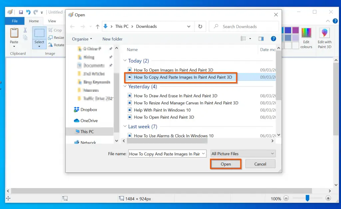Refresh the Downloads folder listing
The width and height of the screenshot is (341, 209).
[200, 26]
